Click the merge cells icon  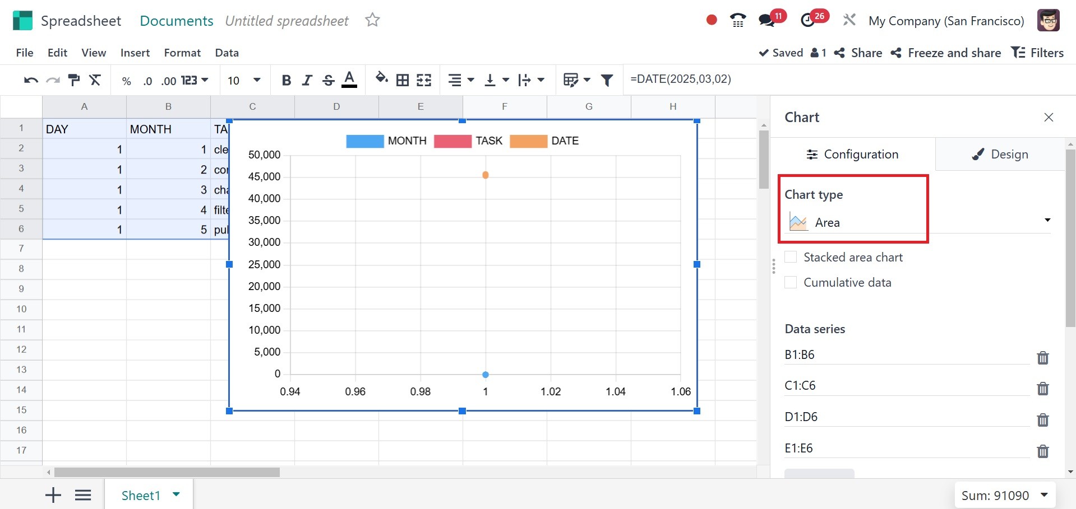(424, 81)
